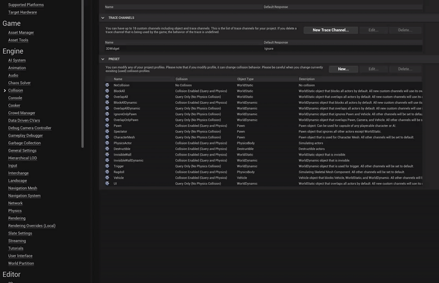Sort presets by Name column header
This screenshot has height=283, width=439.
(x=118, y=79)
